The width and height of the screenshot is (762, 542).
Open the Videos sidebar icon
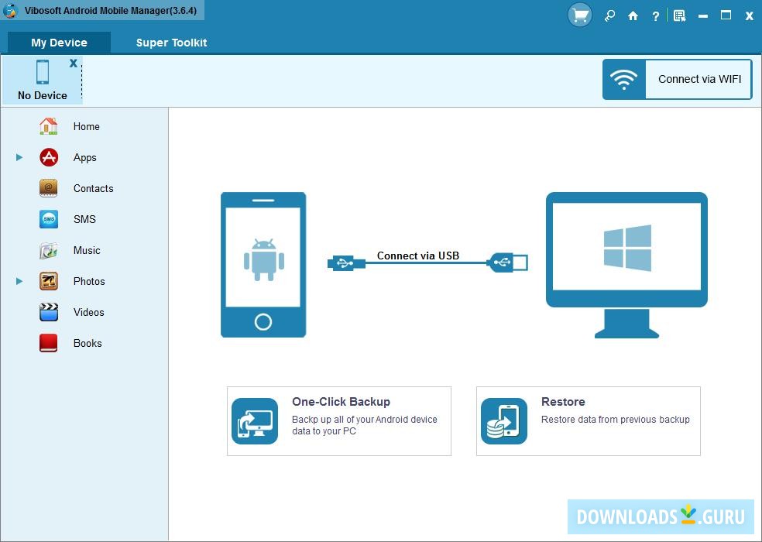[47, 312]
